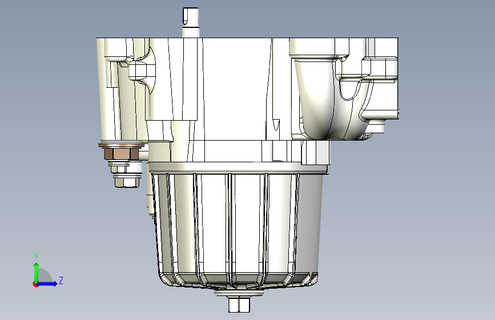Select the ribbed bowl cage of the model

237,230
